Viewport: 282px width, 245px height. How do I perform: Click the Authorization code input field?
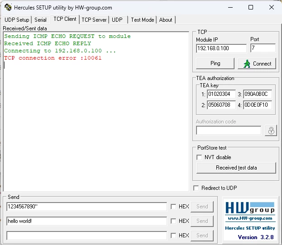tap(229, 130)
